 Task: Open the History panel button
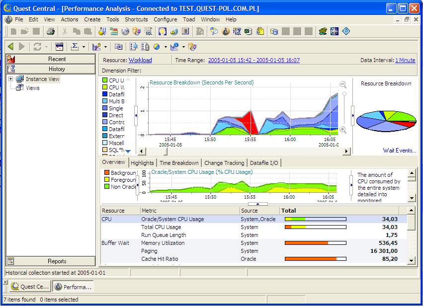[51, 69]
